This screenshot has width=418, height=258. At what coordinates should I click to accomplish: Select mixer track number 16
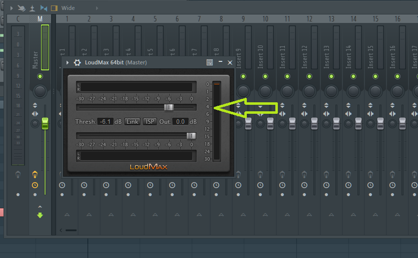click(x=397, y=19)
